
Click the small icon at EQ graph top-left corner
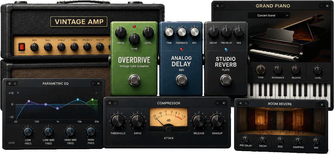(x=18, y=93)
